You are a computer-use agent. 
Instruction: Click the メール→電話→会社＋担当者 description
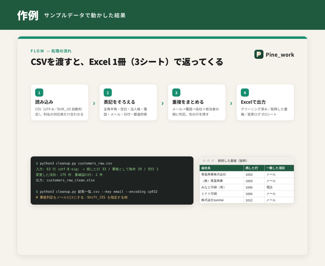[196, 112]
